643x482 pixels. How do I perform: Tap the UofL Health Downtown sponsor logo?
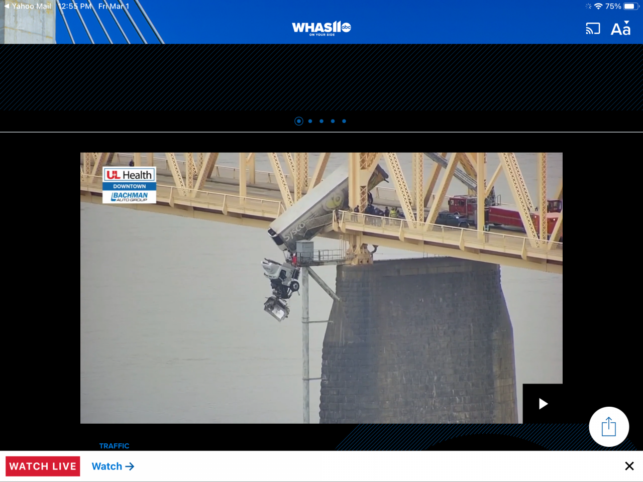[130, 185]
